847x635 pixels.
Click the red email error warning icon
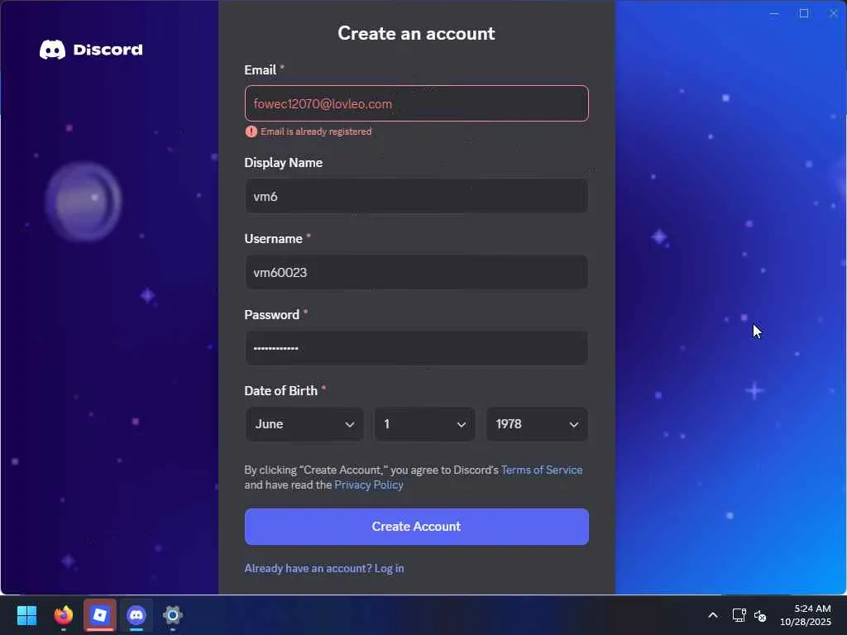(x=251, y=131)
